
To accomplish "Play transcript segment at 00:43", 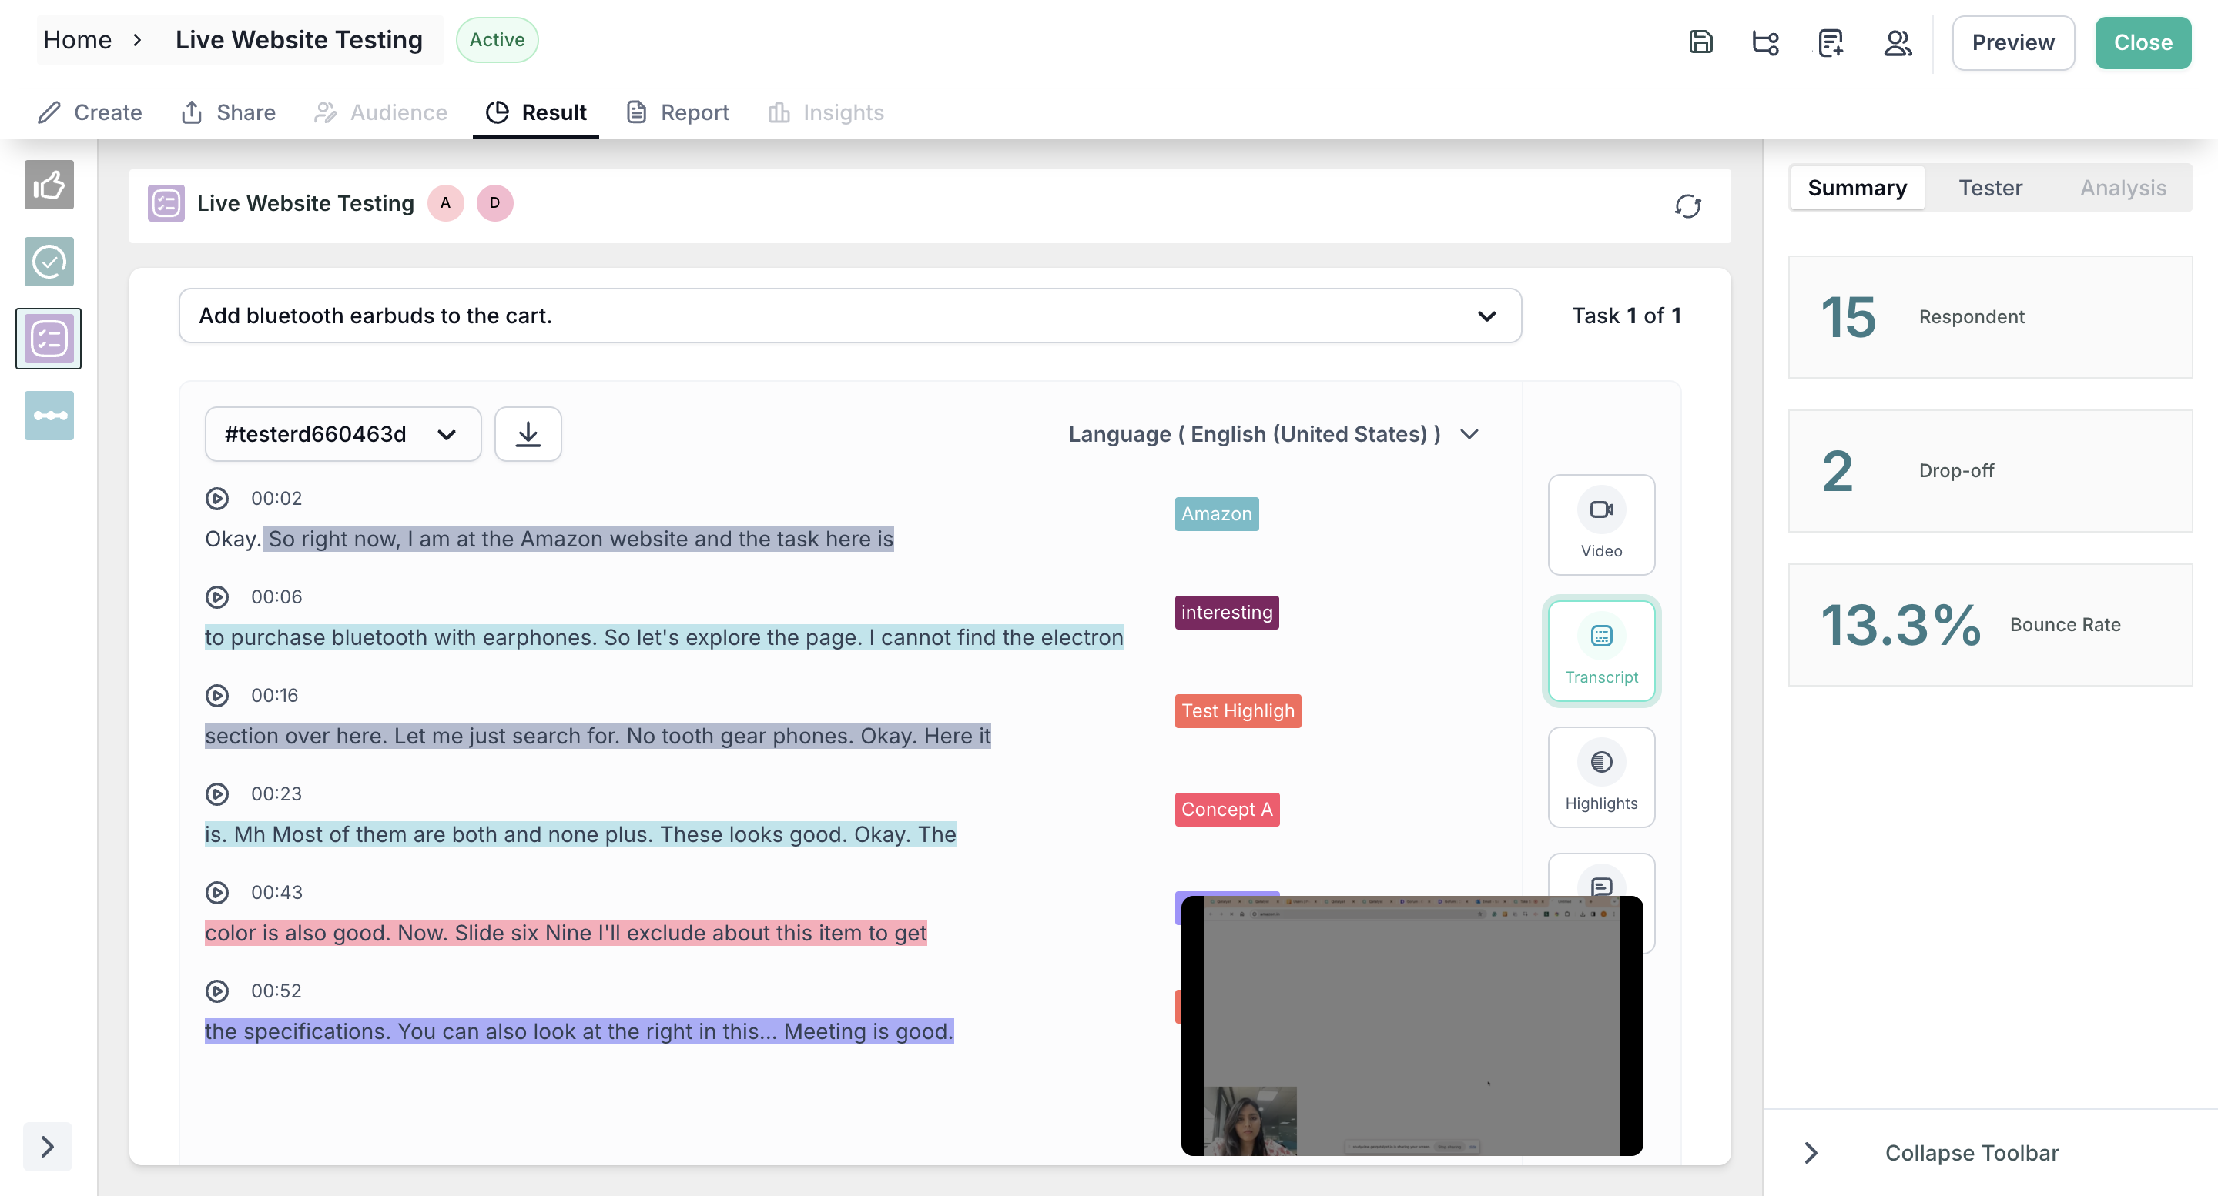I will [217, 892].
